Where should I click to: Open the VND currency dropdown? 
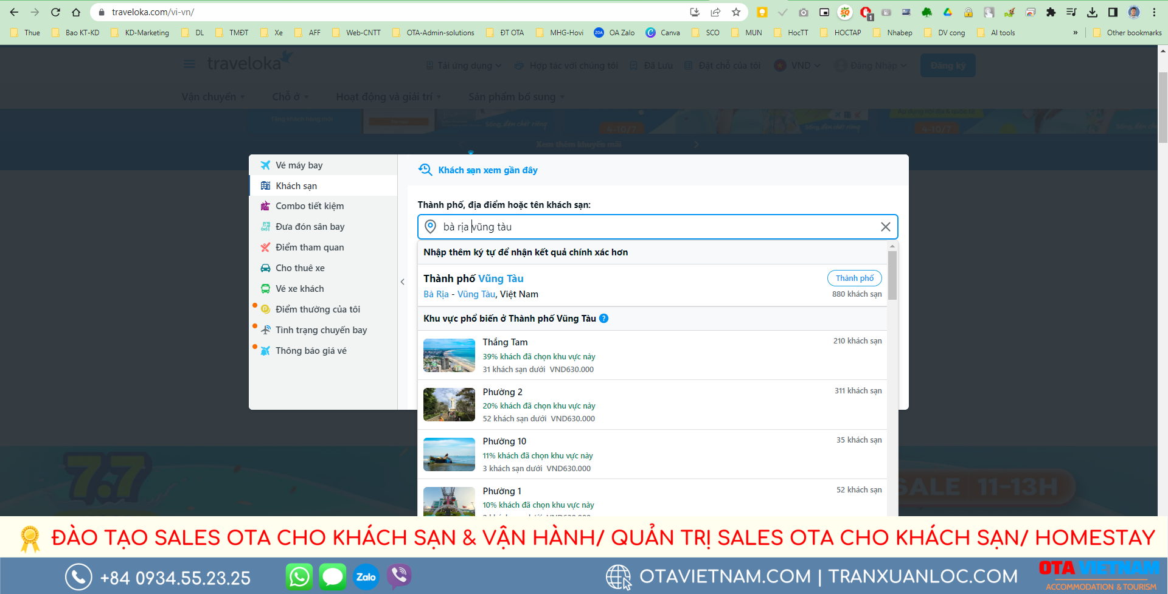click(797, 65)
